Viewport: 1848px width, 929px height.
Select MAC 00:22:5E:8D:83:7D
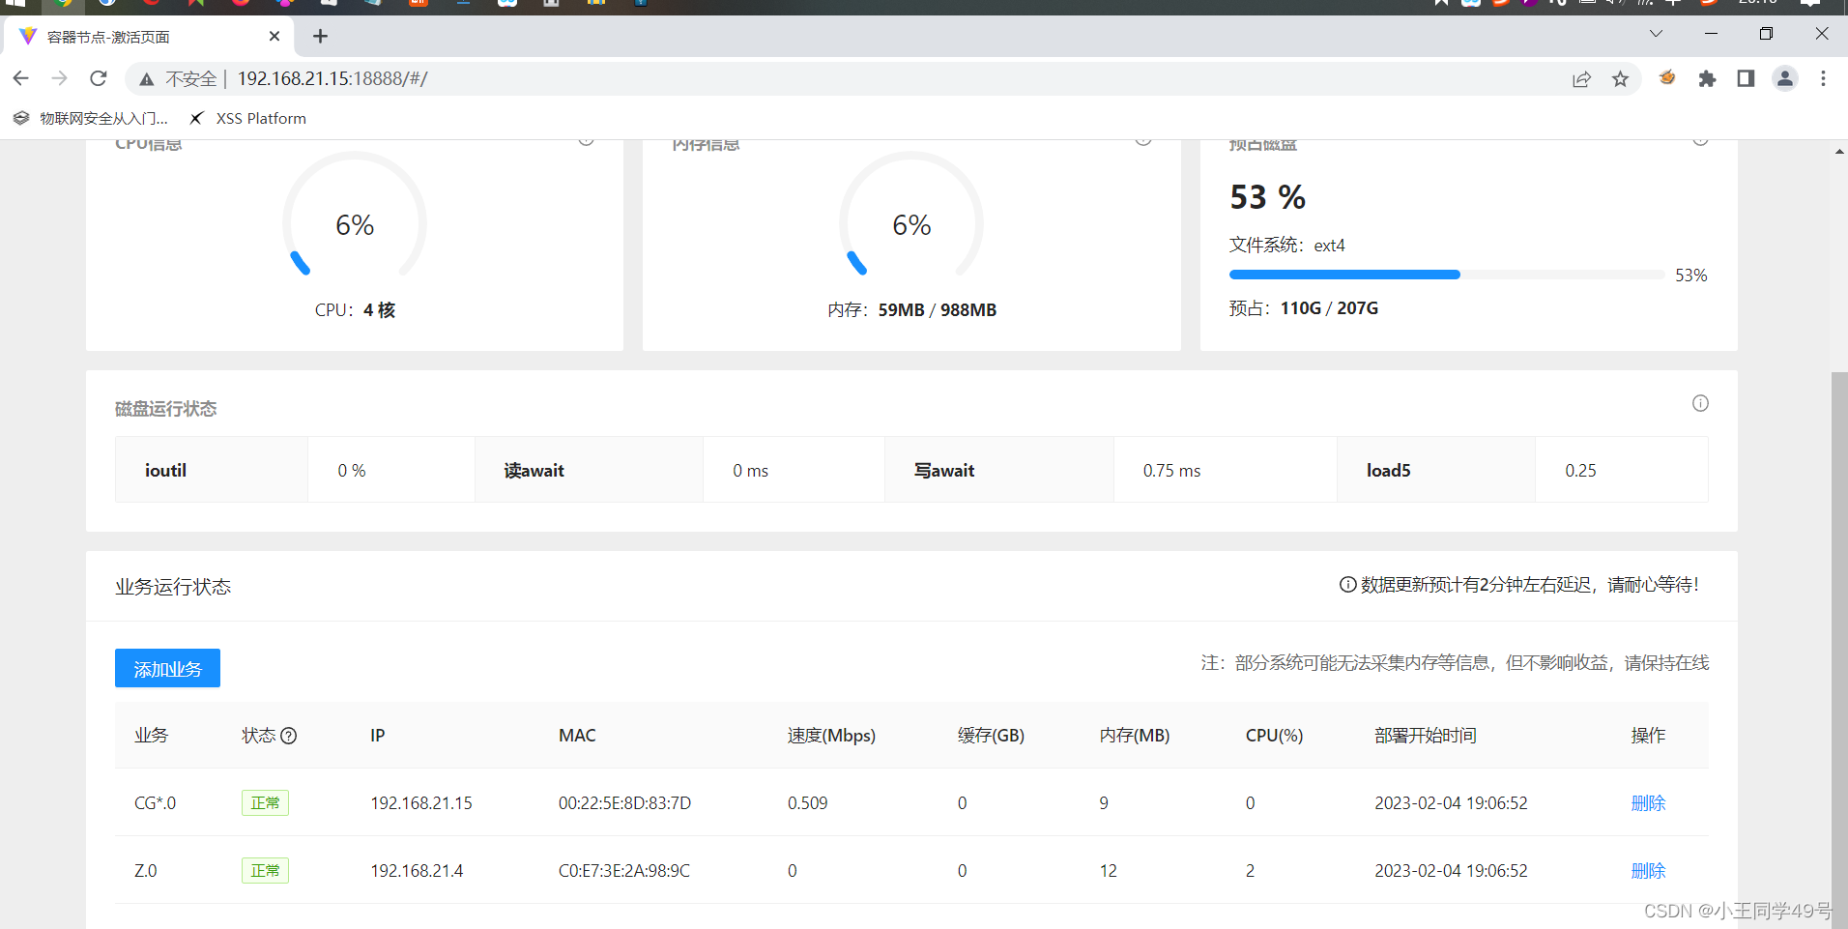[624, 802]
